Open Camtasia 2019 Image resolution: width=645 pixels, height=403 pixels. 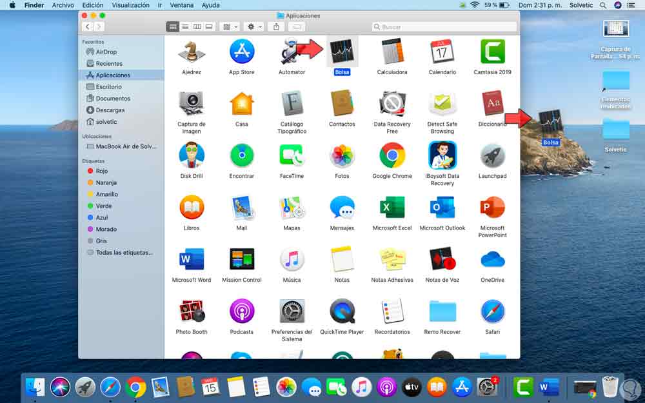click(492, 52)
